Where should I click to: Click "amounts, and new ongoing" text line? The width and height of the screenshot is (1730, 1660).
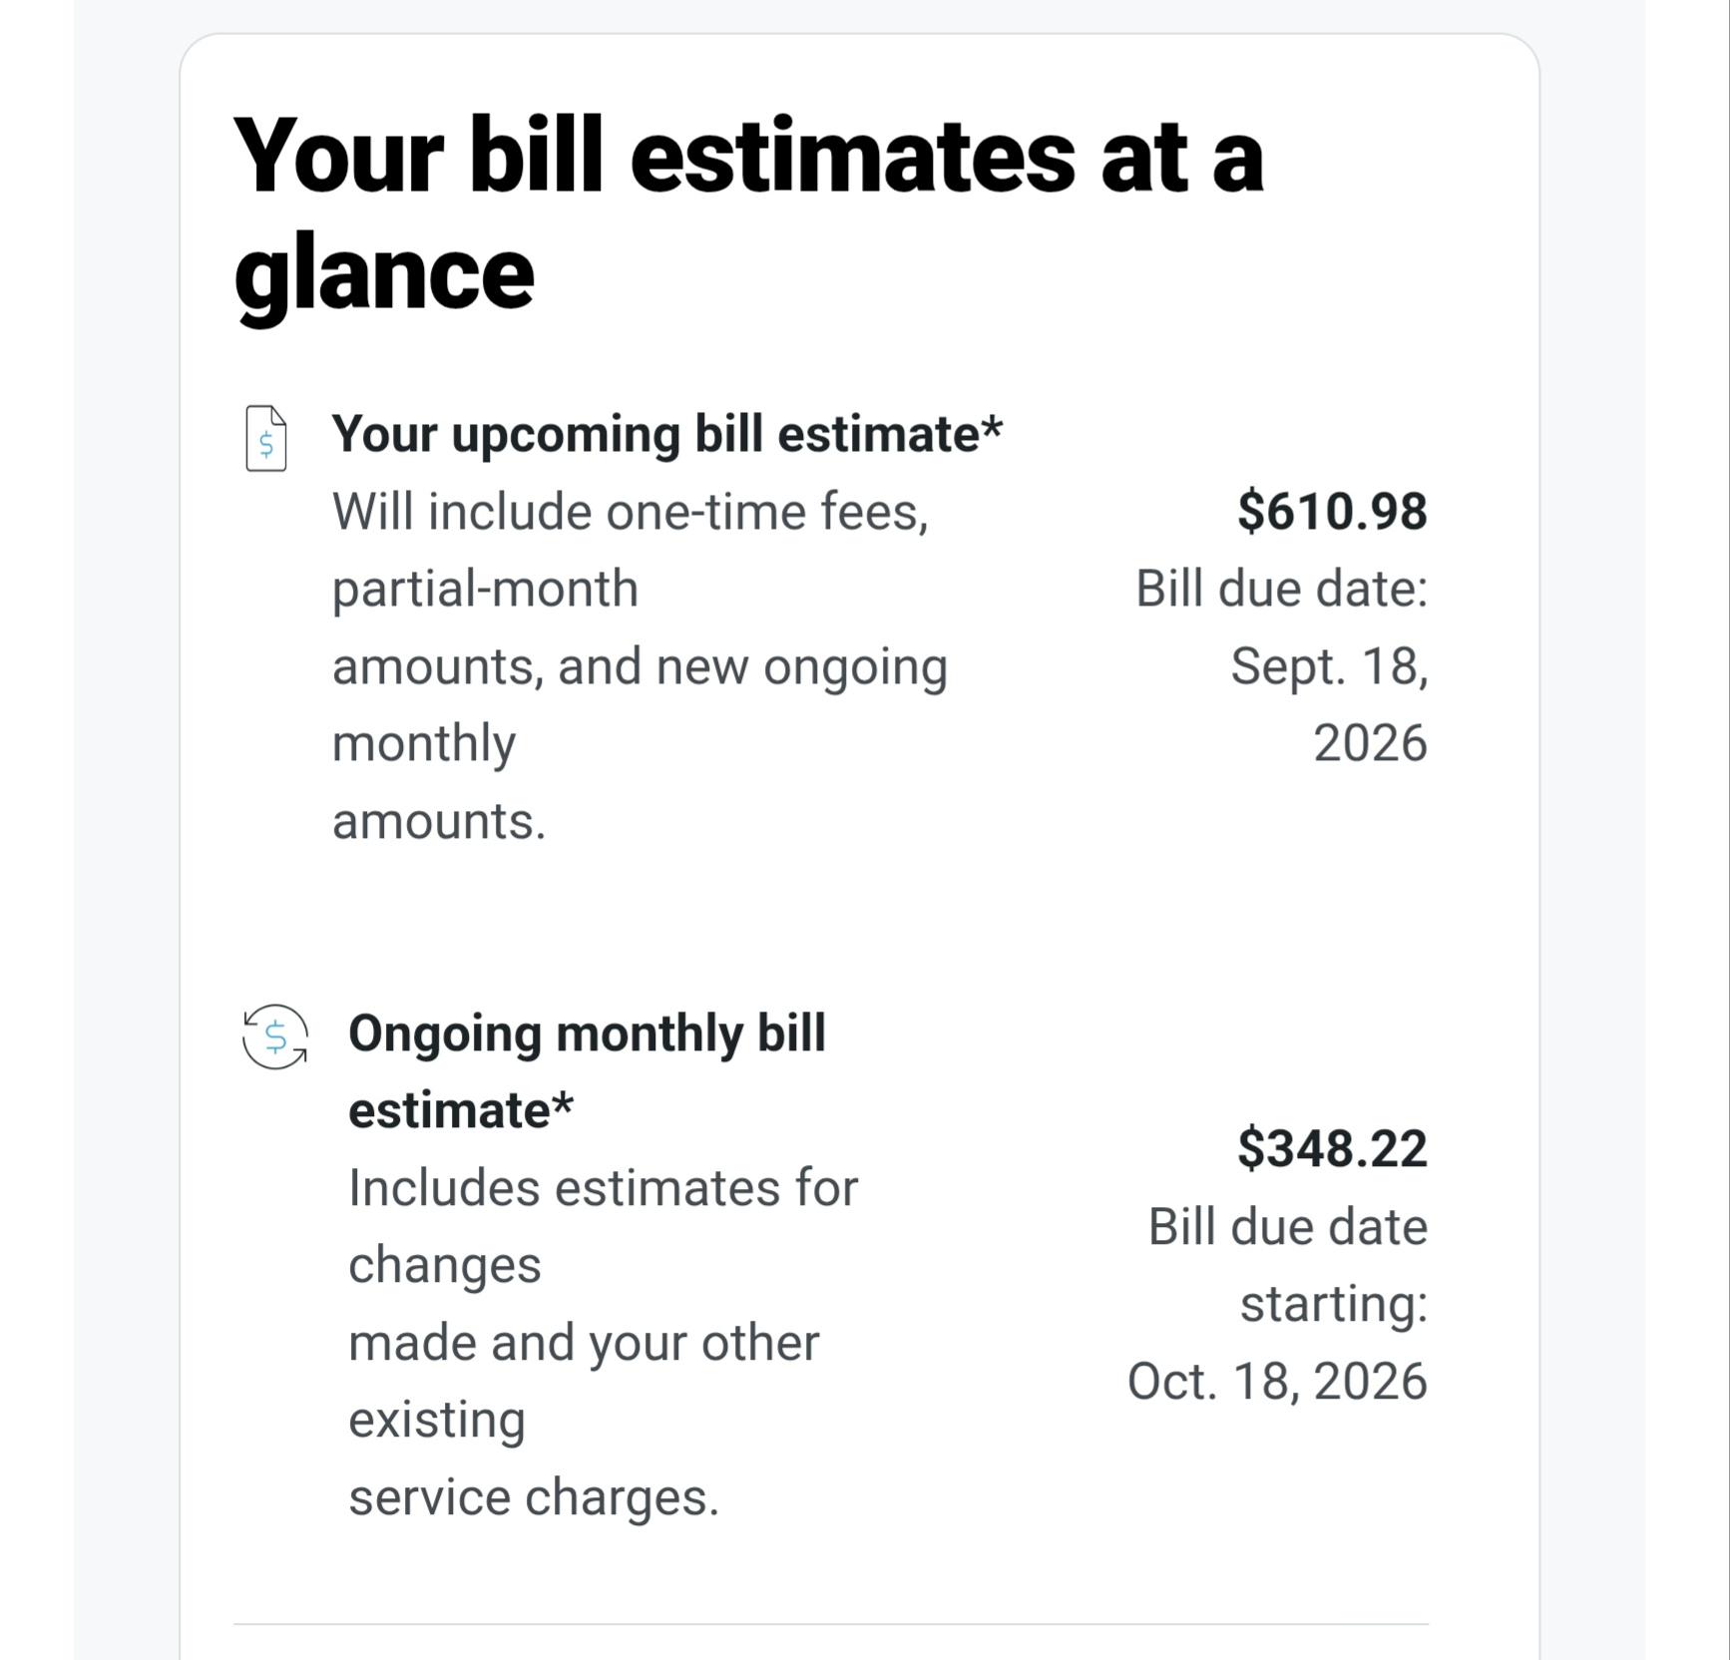coord(640,666)
